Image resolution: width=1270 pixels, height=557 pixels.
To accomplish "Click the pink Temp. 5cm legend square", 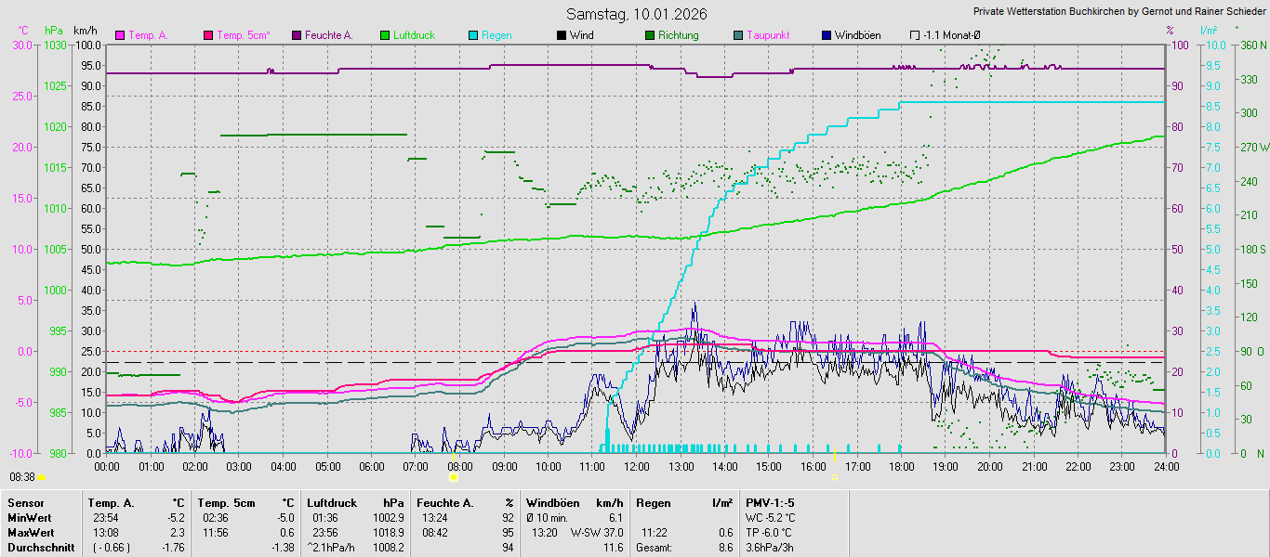I will click(208, 35).
